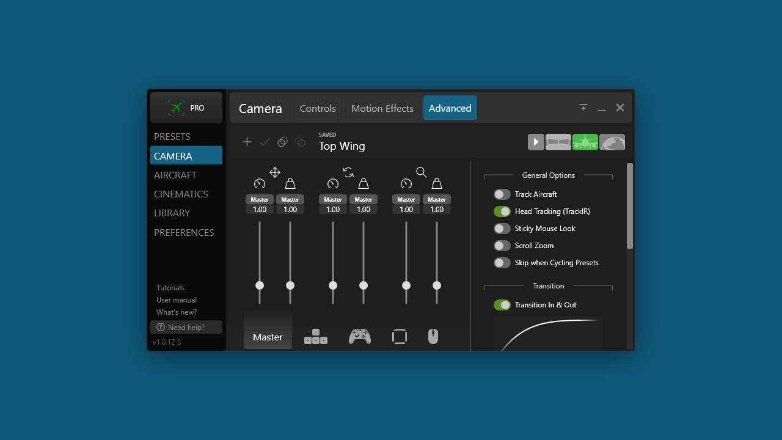Select the mouse input device icon
Viewport: 782px width, 440px height.
point(433,337)
